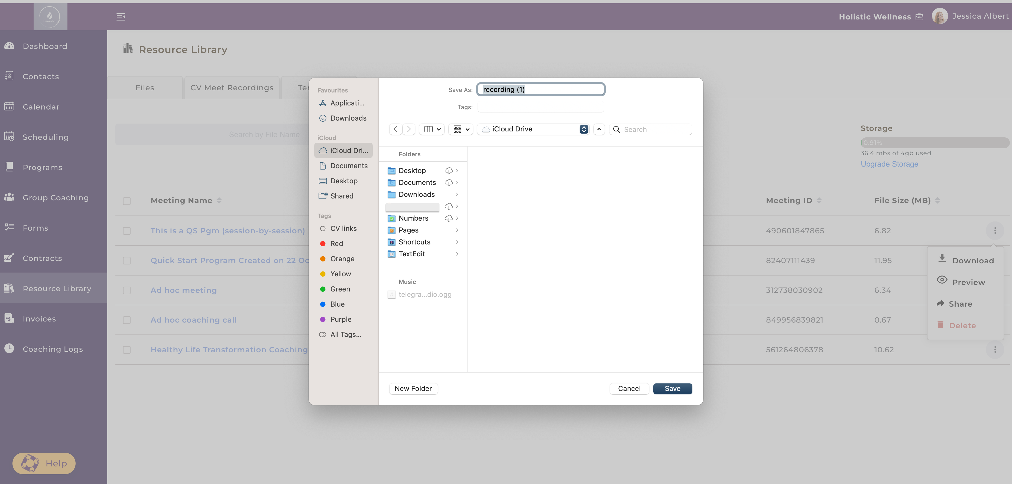Click the Group Coaching people icon
Viewport: 1012px width, 484px height.
tap(9, 197)
